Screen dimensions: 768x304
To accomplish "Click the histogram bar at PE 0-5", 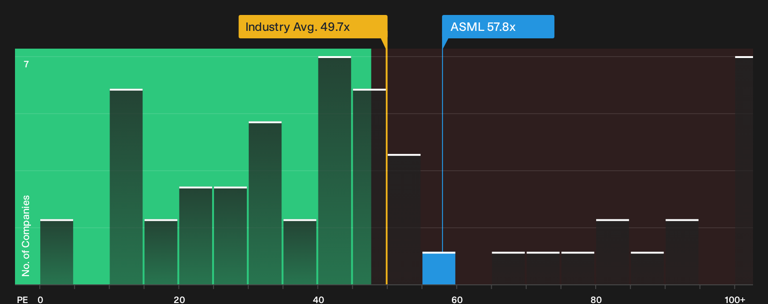I will [57, 252].
